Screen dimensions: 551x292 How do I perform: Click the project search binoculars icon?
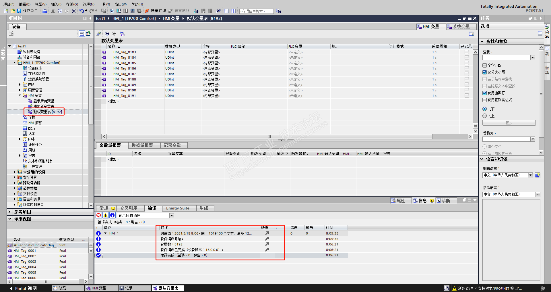279,11
